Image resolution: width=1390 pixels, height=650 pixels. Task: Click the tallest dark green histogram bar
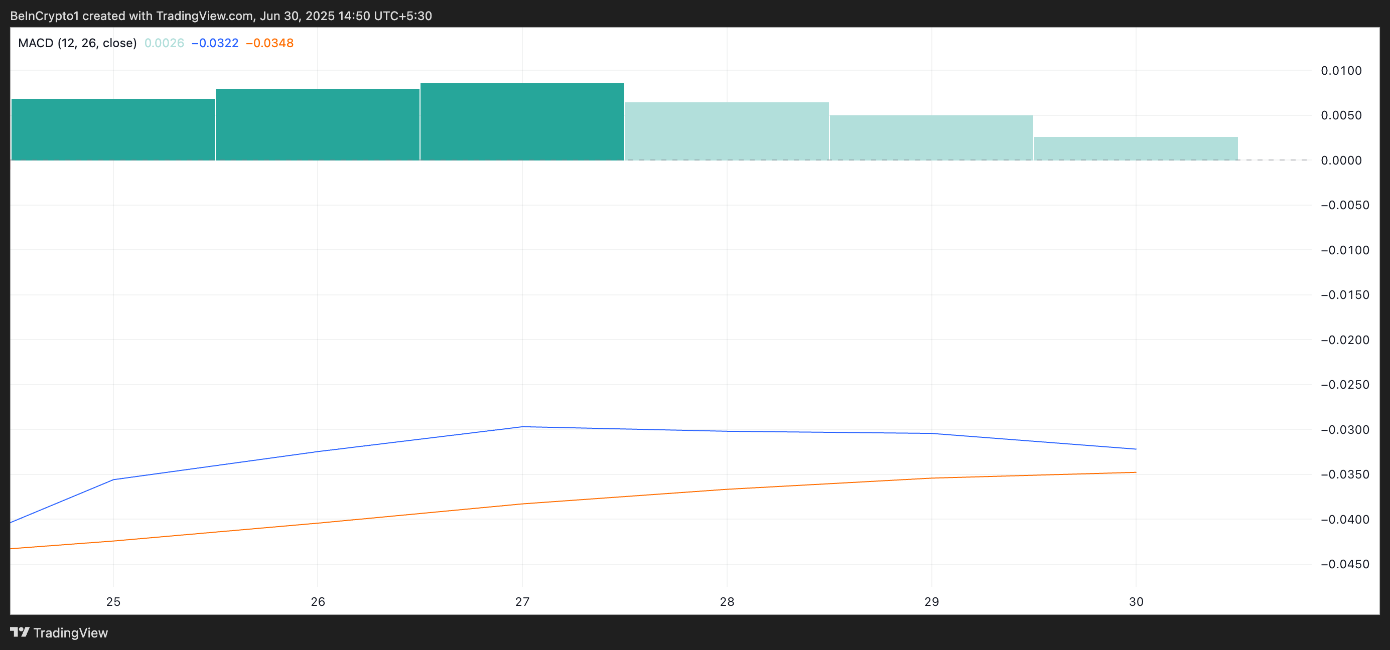522,122
